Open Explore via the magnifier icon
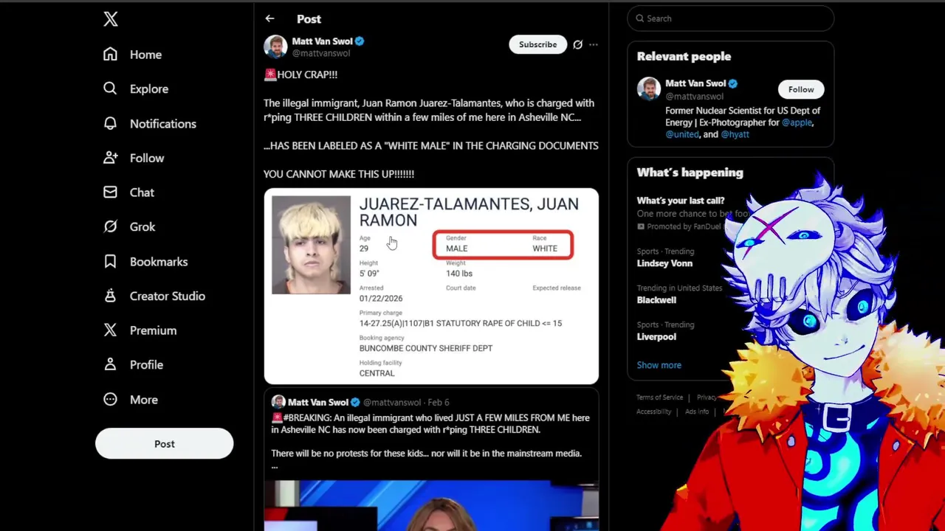 coord(110,88)
